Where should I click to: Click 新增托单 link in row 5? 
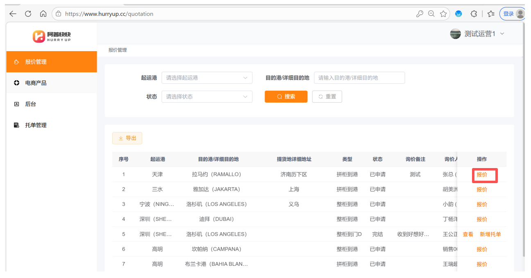pos(490,235)
